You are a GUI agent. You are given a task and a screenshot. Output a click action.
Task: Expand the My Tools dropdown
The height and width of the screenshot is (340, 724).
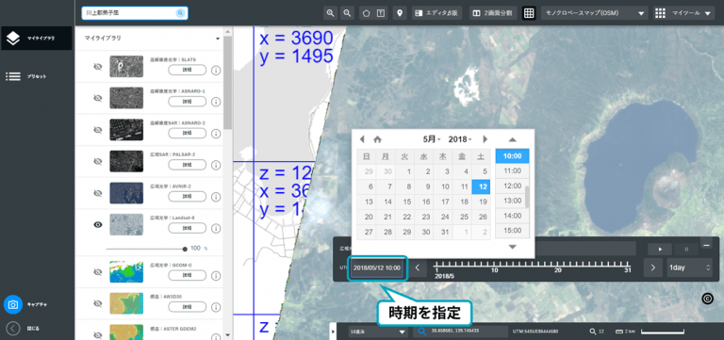click(684, 13)
